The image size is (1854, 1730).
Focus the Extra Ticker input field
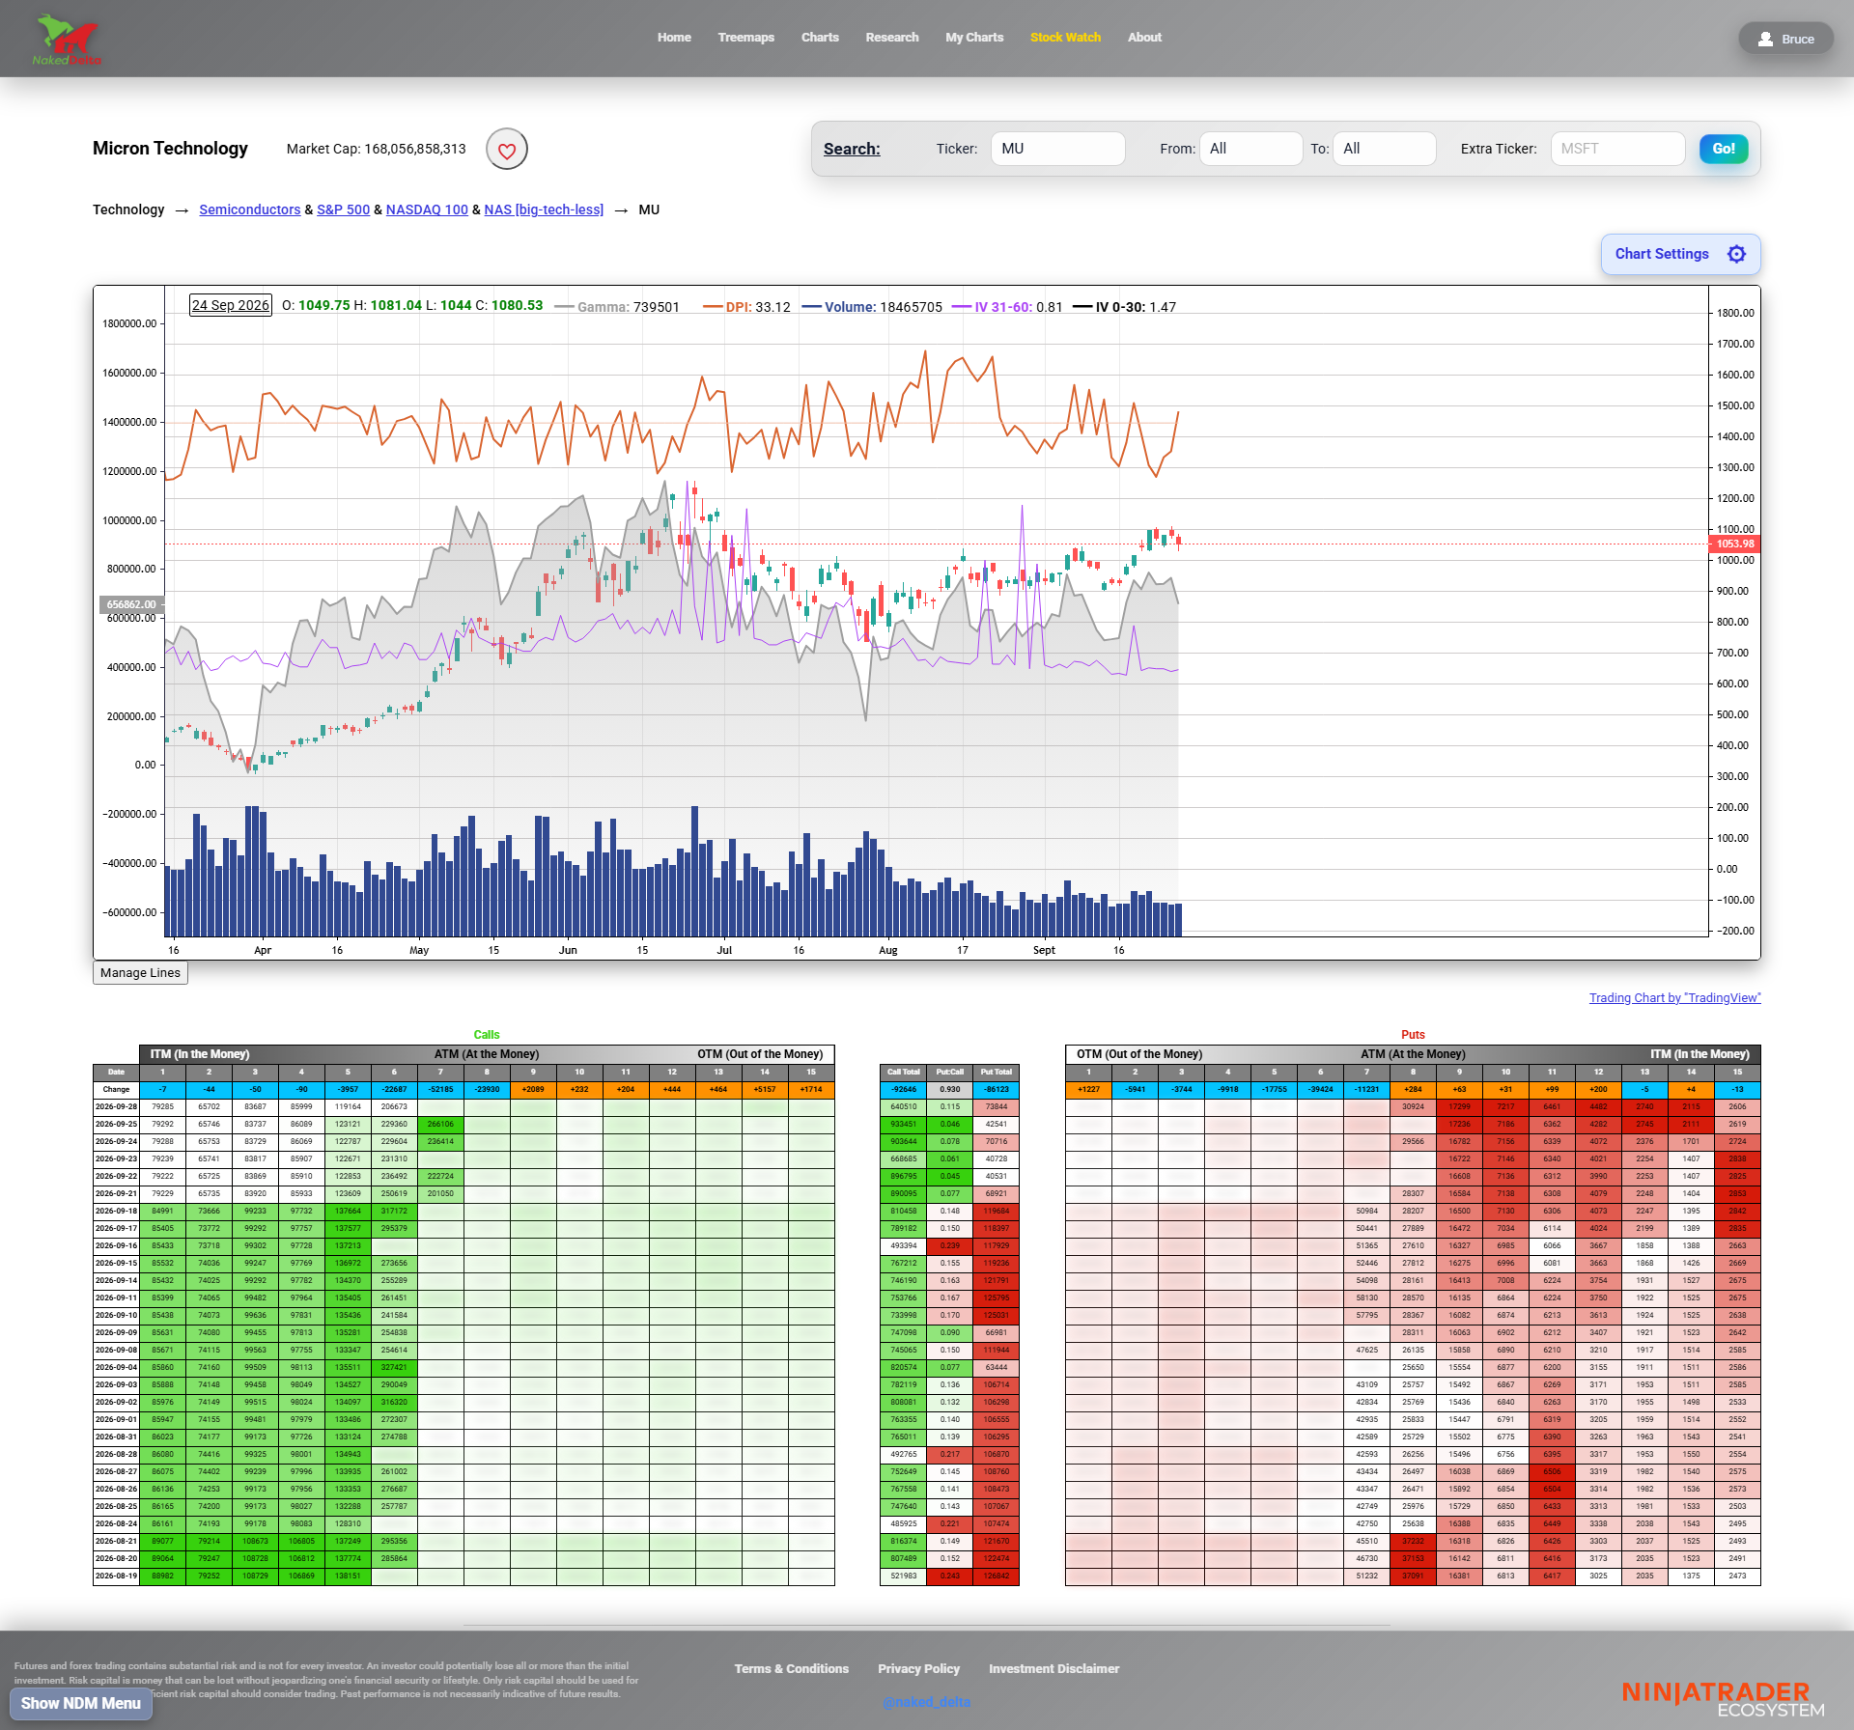[x=1617, y=149]
